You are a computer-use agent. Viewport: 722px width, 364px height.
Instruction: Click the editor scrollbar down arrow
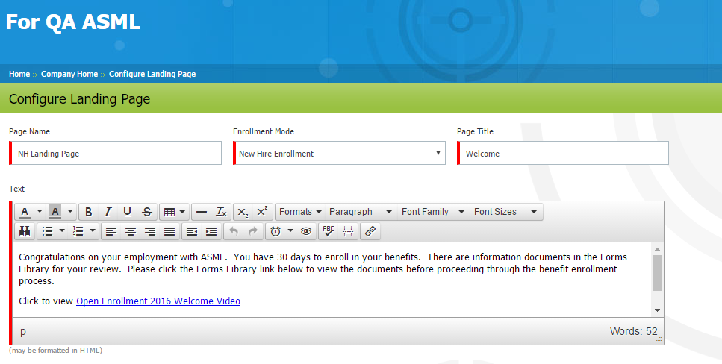pyautogui.click(x=658, y=310)
